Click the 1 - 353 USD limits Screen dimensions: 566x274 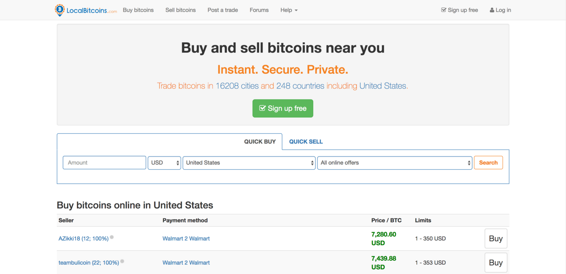click(430, 263)
